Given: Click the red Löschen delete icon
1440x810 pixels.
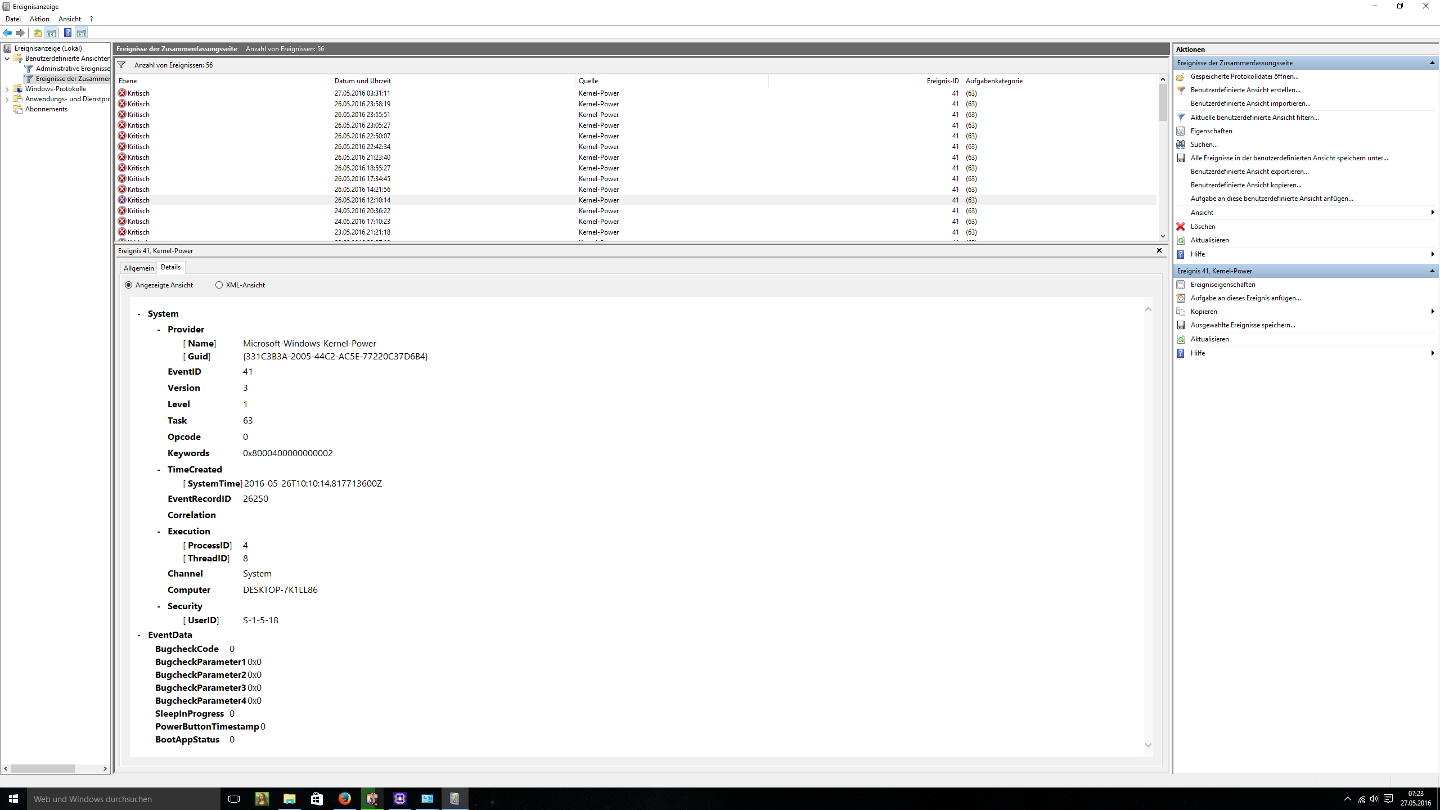Looking at the screenshot, I should click(1181, 227).
